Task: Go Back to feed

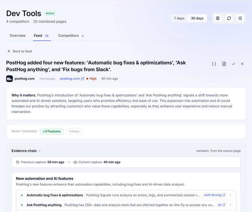Action: coord(20,51)
